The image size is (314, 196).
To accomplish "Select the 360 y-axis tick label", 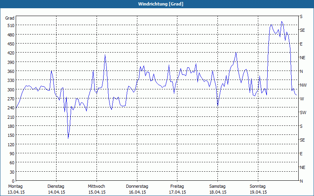I will [11, 71].
